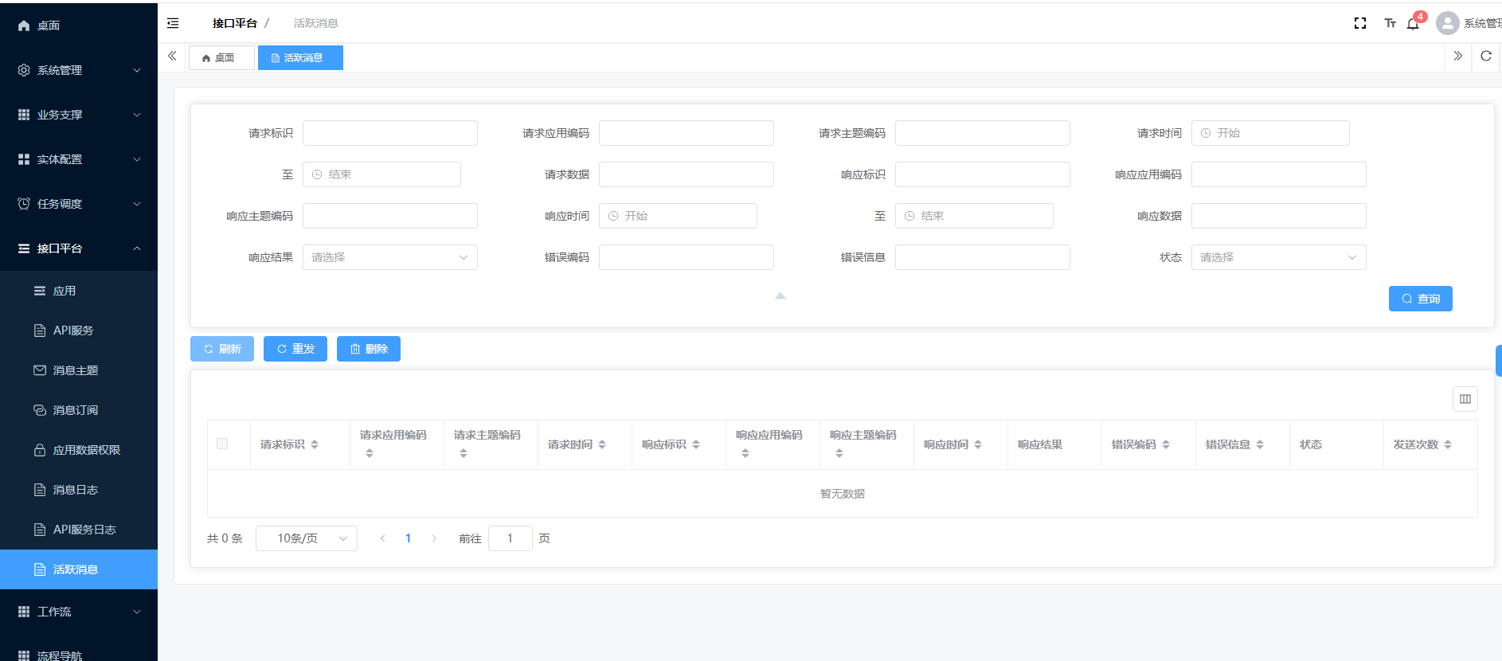Open the 响应时间 开始 date picker

[678, 216]
